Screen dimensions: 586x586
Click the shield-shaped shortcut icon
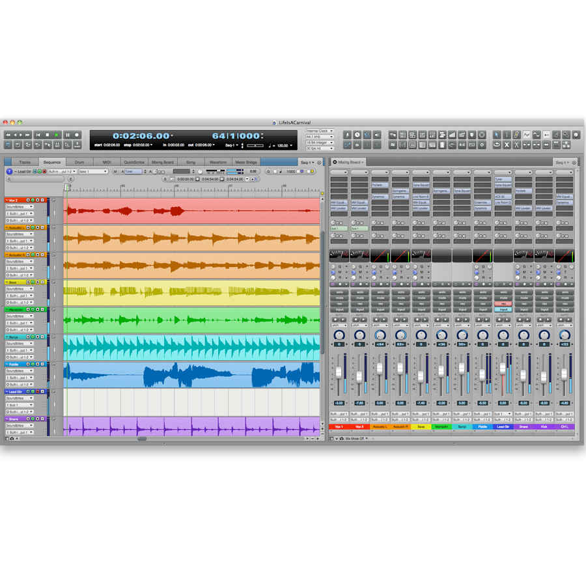tap(472, 135)
